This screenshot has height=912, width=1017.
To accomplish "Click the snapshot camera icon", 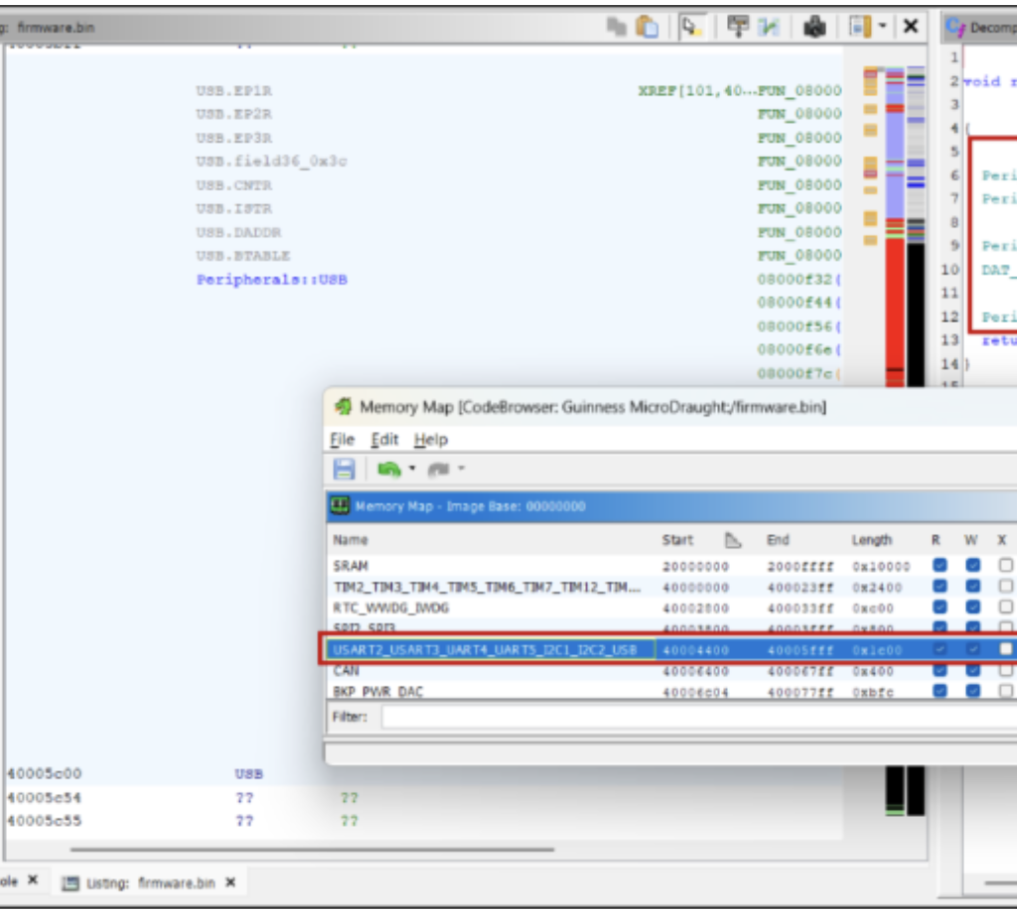I will (x=814, y=28).
